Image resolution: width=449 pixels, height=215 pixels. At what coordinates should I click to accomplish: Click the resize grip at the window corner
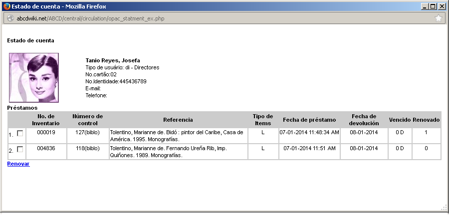click(444, 208)
